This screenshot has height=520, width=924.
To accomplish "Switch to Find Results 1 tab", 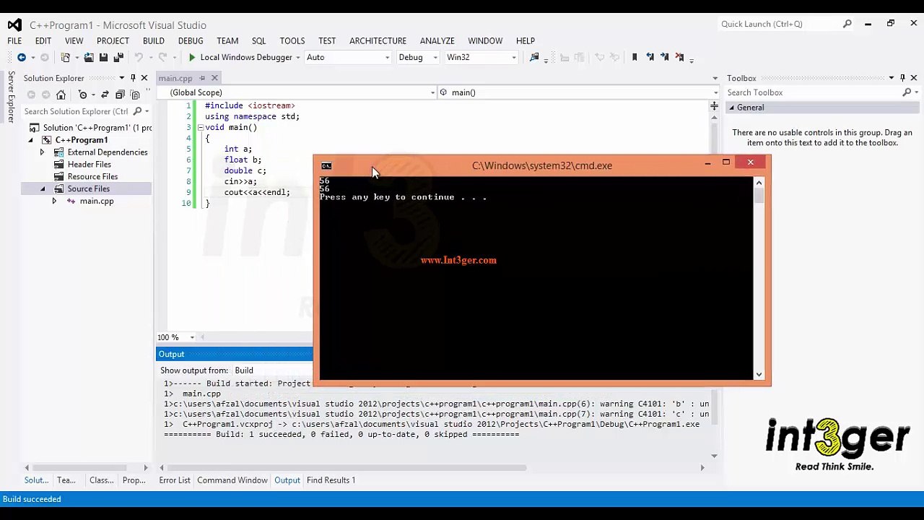I will click(331, 480).
